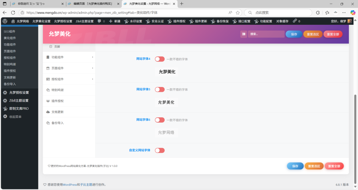Open the Copilot icon in browser toolbar

(x=353, y=13)
